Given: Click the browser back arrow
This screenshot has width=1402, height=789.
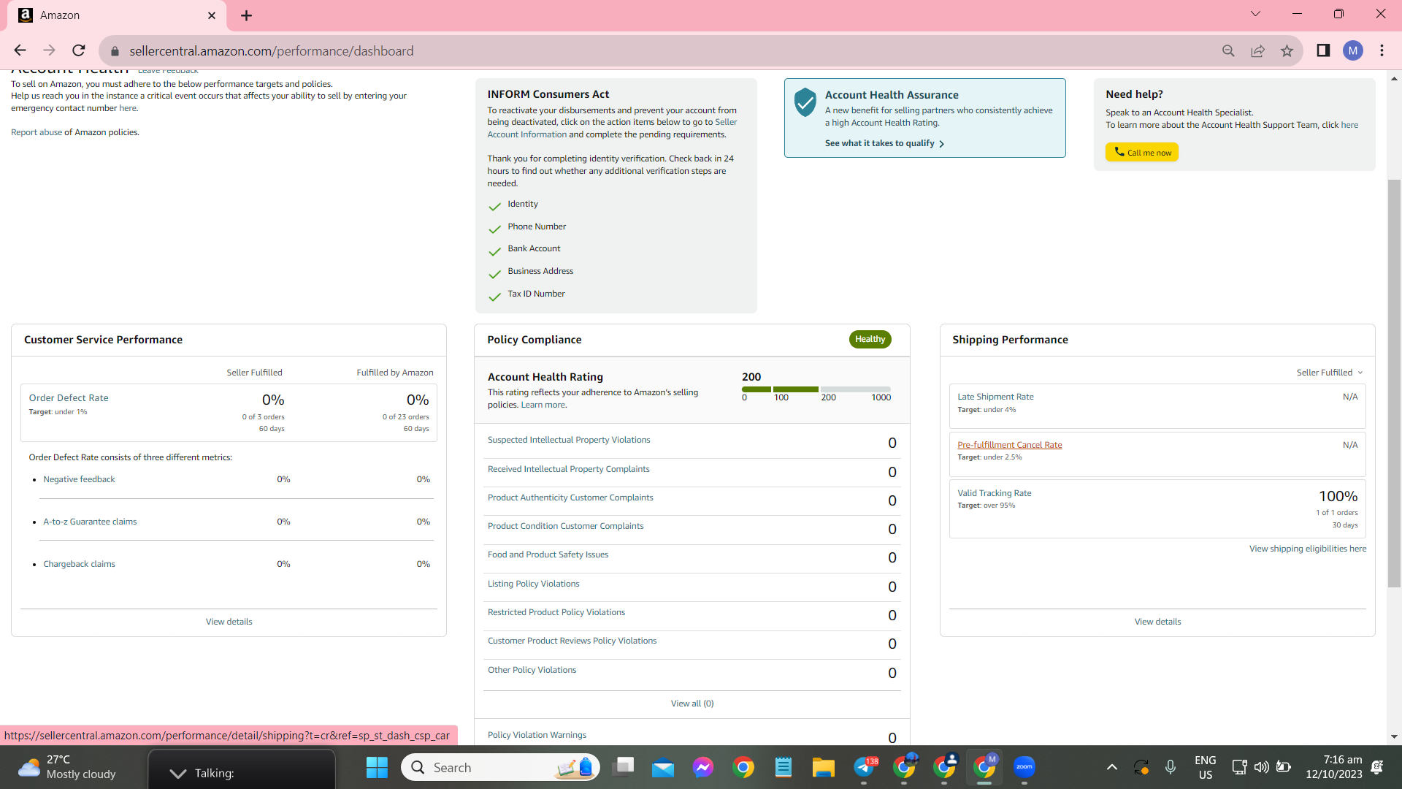Looking at the screenshot, I should 20,50.
